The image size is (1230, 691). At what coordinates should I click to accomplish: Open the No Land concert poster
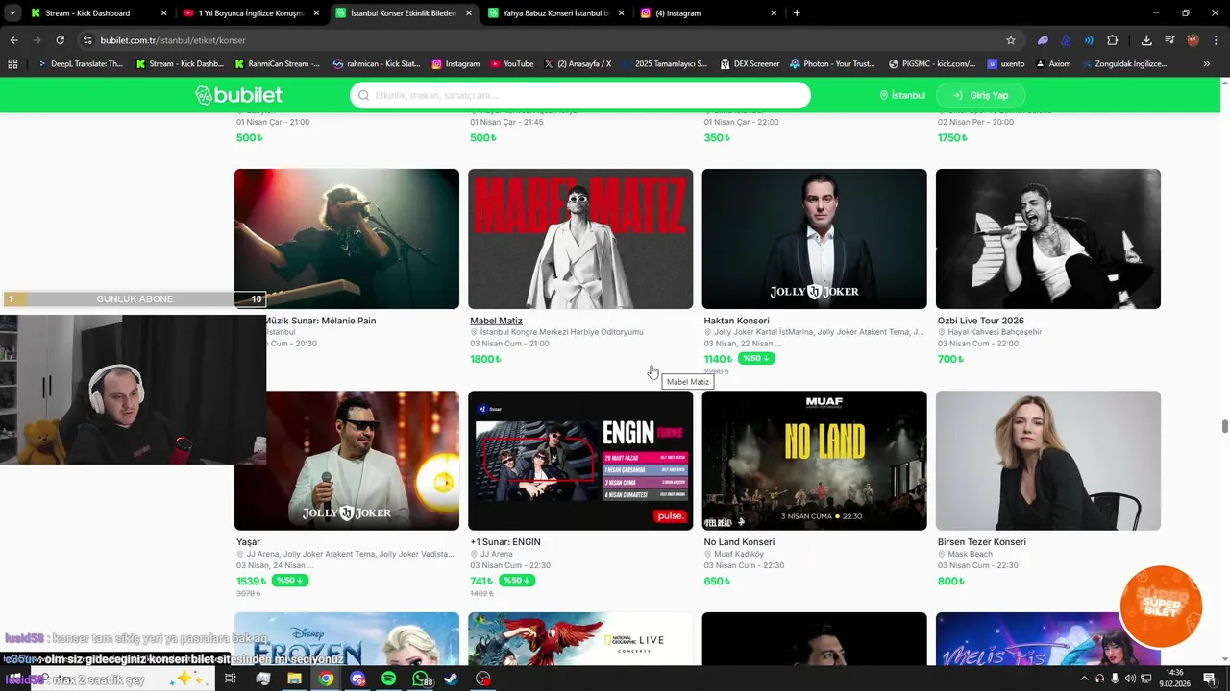pyautogui.click(x=814, y=461)
